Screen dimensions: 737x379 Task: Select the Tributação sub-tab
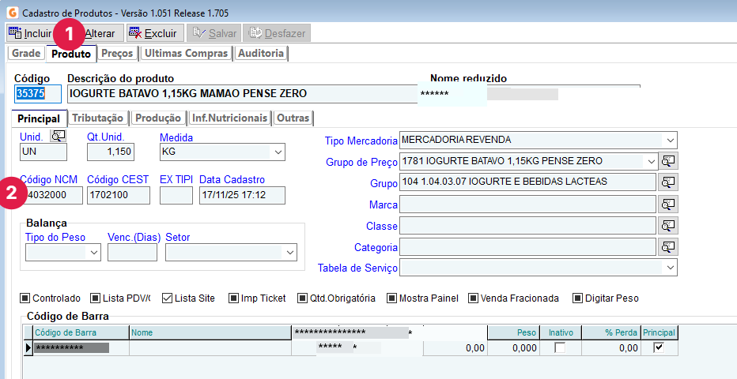(x=98, y=118)
